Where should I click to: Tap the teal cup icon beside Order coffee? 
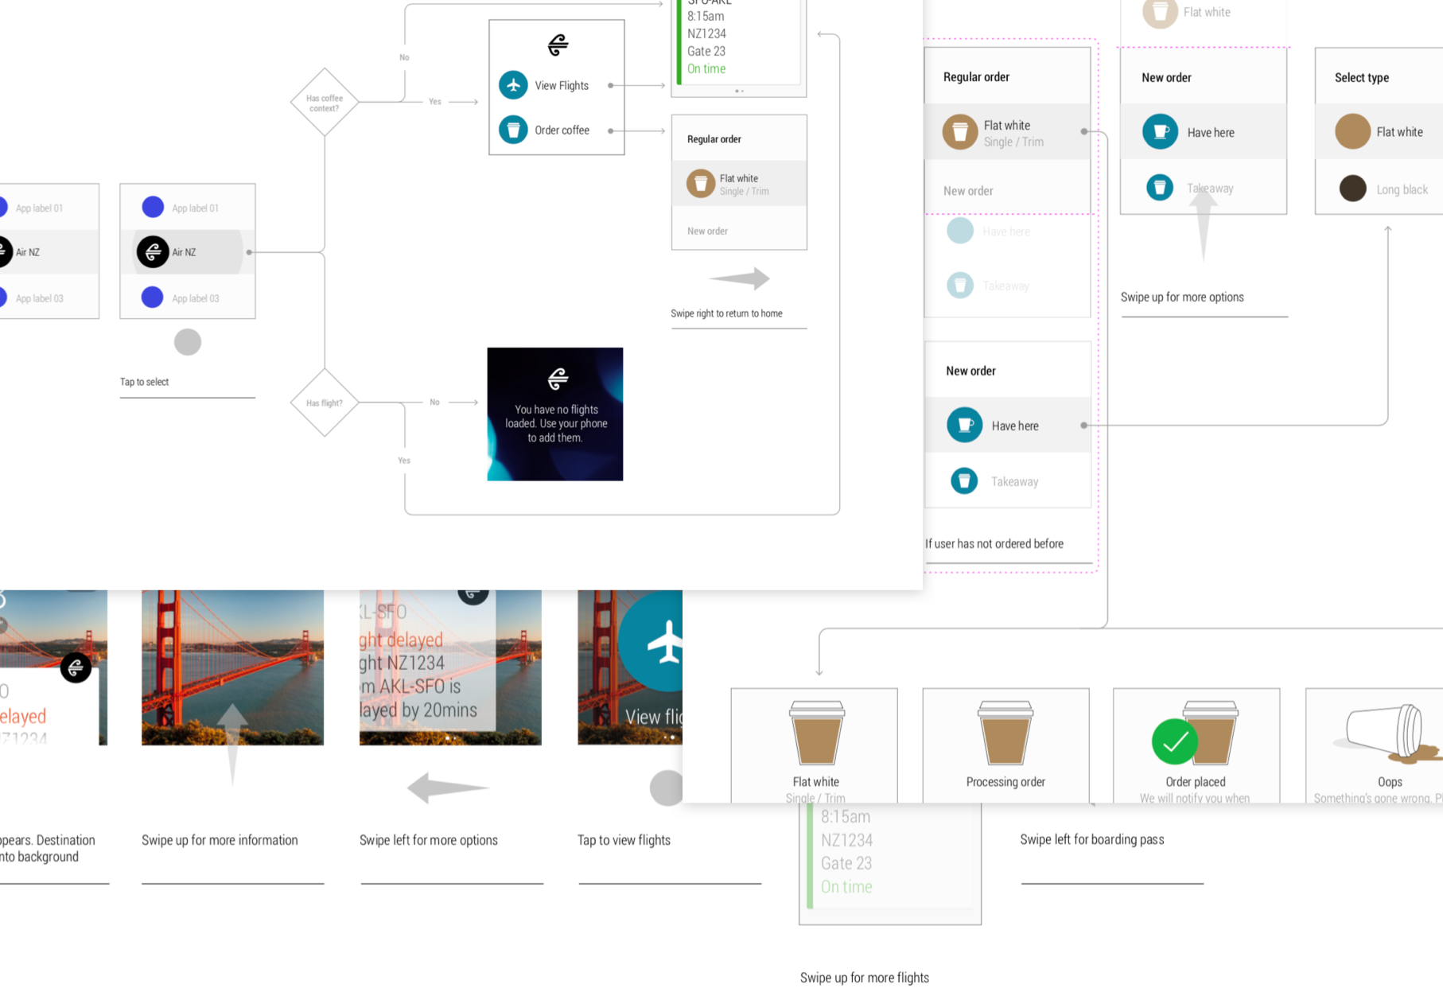pyautogui.click(x=513, y=130)
